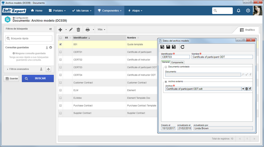This screenshot has height=147, width=264.
Task: Sort by Nombre column header
Action: 133,38
